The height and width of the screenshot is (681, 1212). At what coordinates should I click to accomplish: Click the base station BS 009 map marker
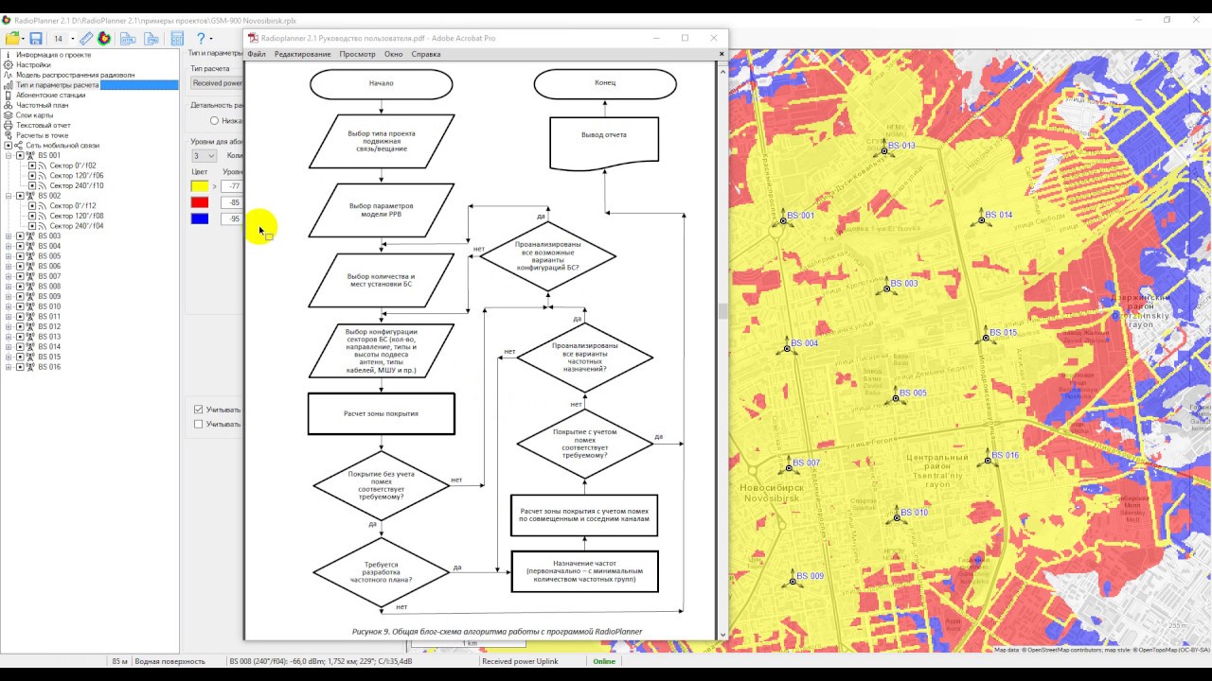[x=793, y=581]
